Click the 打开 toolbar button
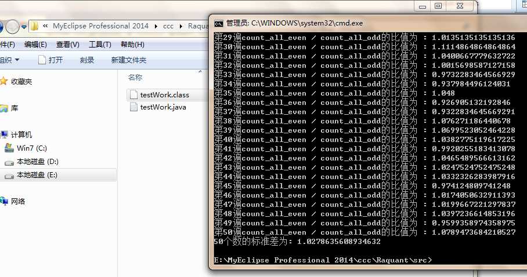 (50, 60)
